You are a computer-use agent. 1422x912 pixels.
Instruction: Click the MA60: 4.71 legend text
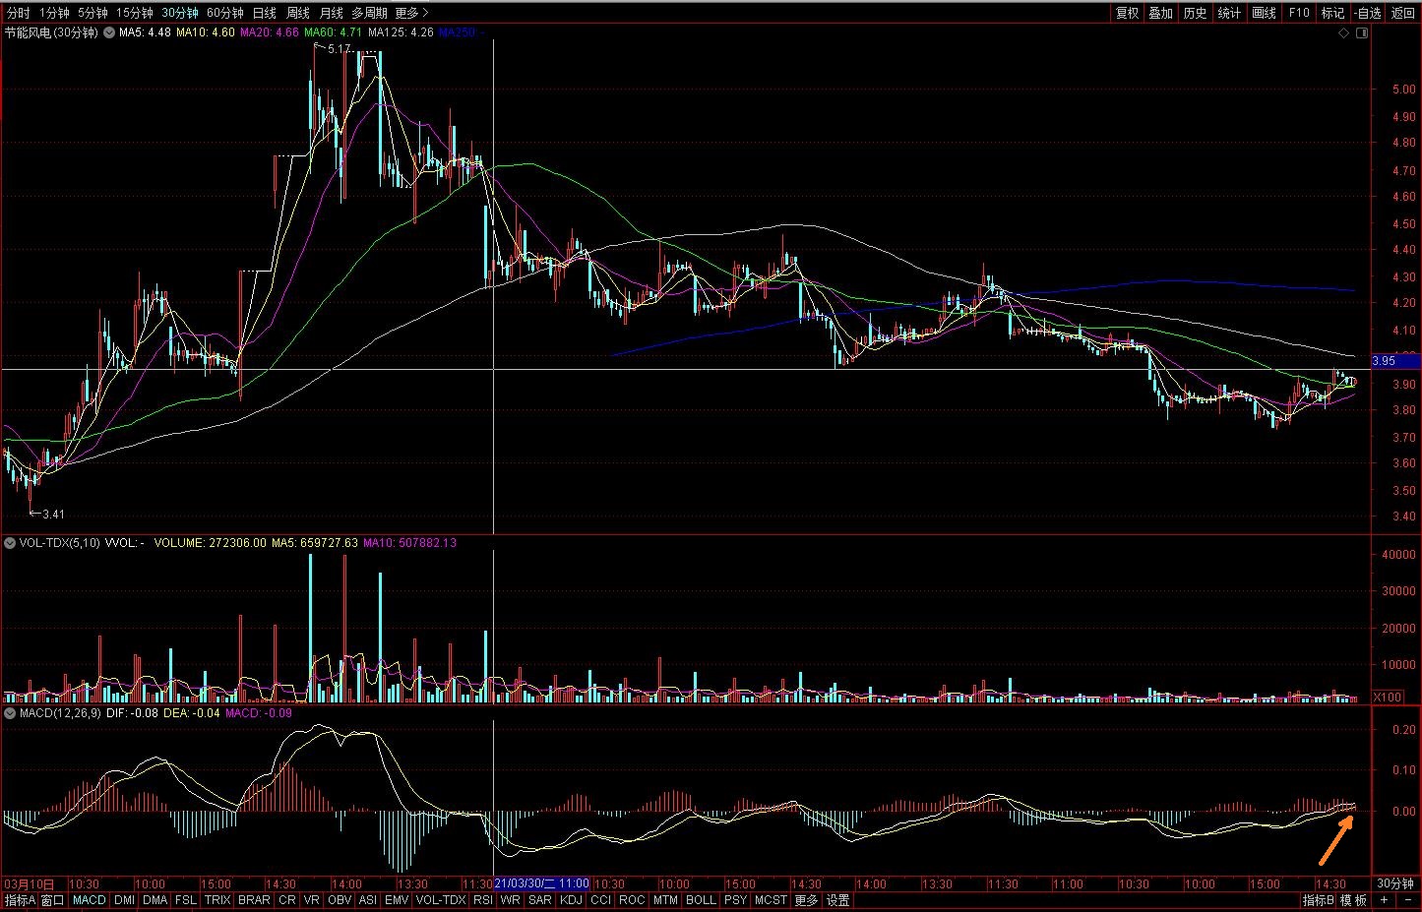[x=333, y=32]
